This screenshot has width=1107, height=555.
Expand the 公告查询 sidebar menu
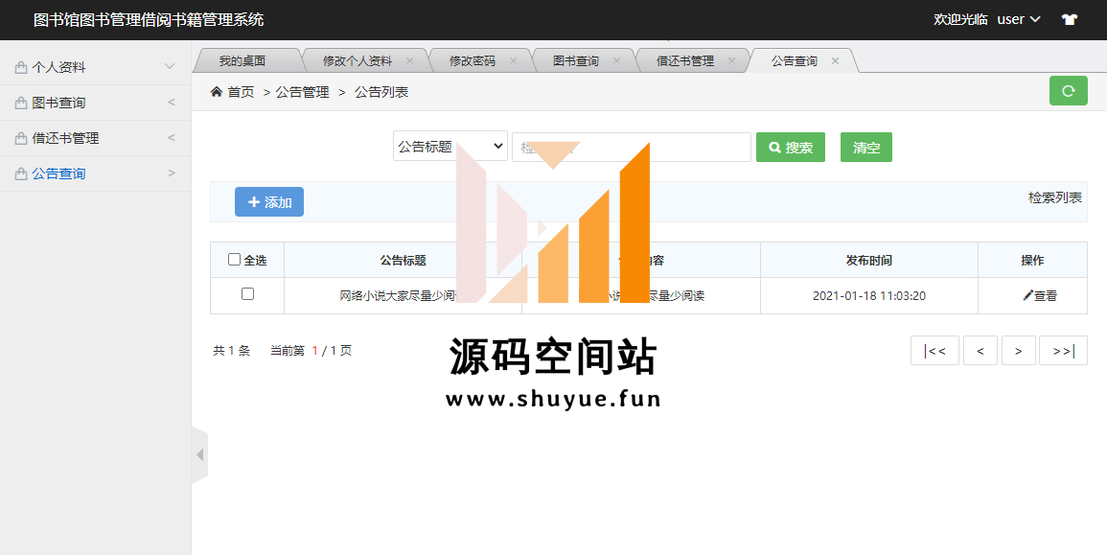pyautogui.click(x=95, y=173)
